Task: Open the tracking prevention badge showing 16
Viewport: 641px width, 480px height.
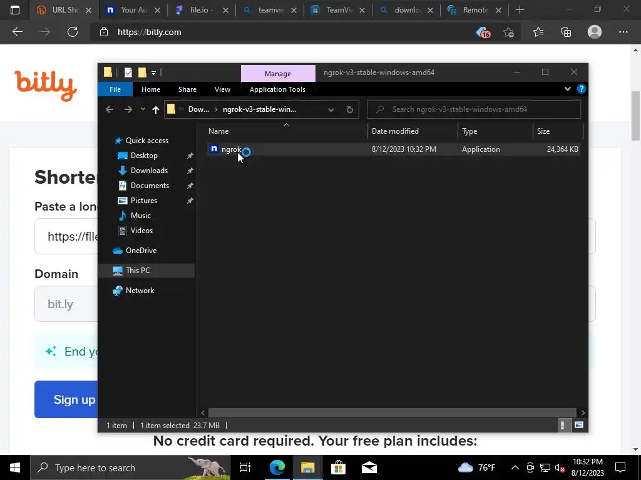Action: (x=483, y=32)
